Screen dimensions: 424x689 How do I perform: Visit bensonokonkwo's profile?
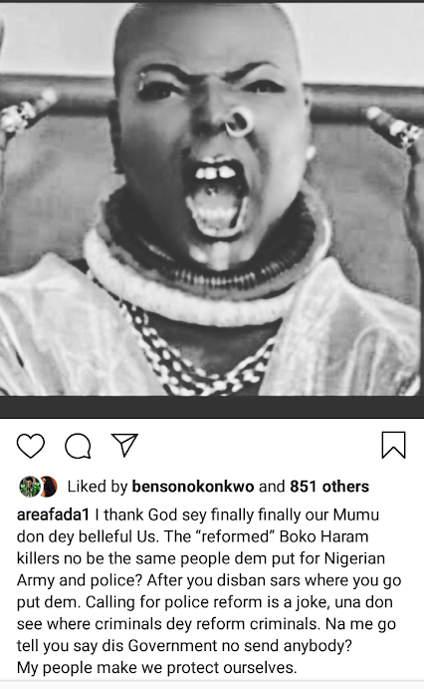[x=193, y=487]
